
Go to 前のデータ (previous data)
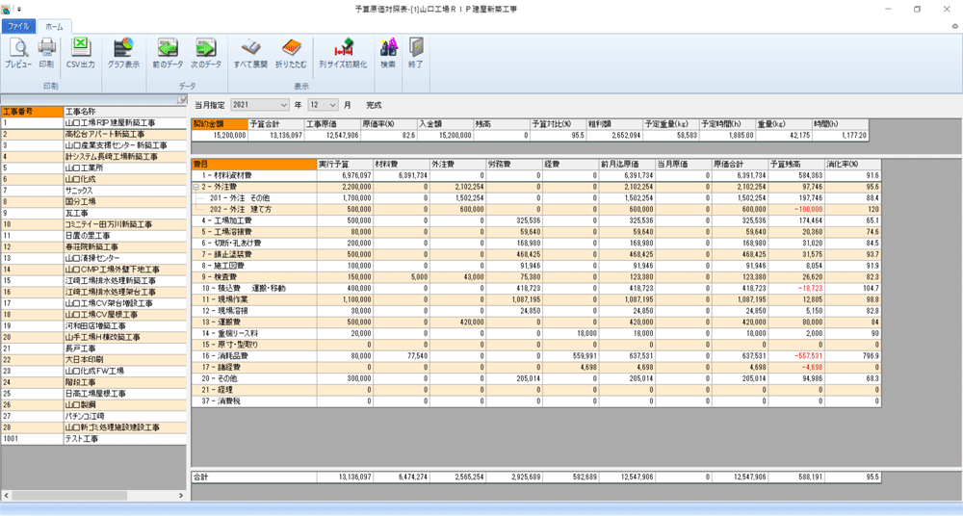pyautogui.click(x=168, y=52)
